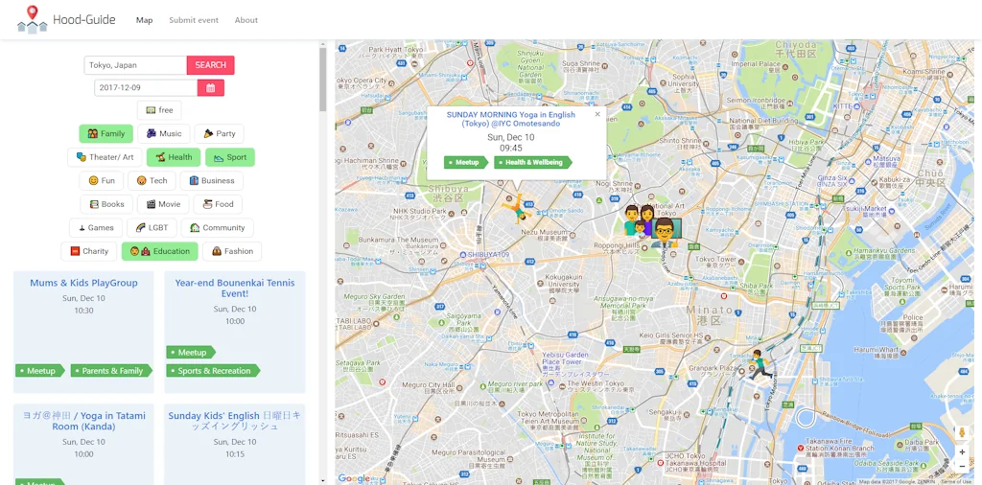Toggle the Sport category filter
The height and width of the screenshot is (485, 982).
tap(230, 157)
